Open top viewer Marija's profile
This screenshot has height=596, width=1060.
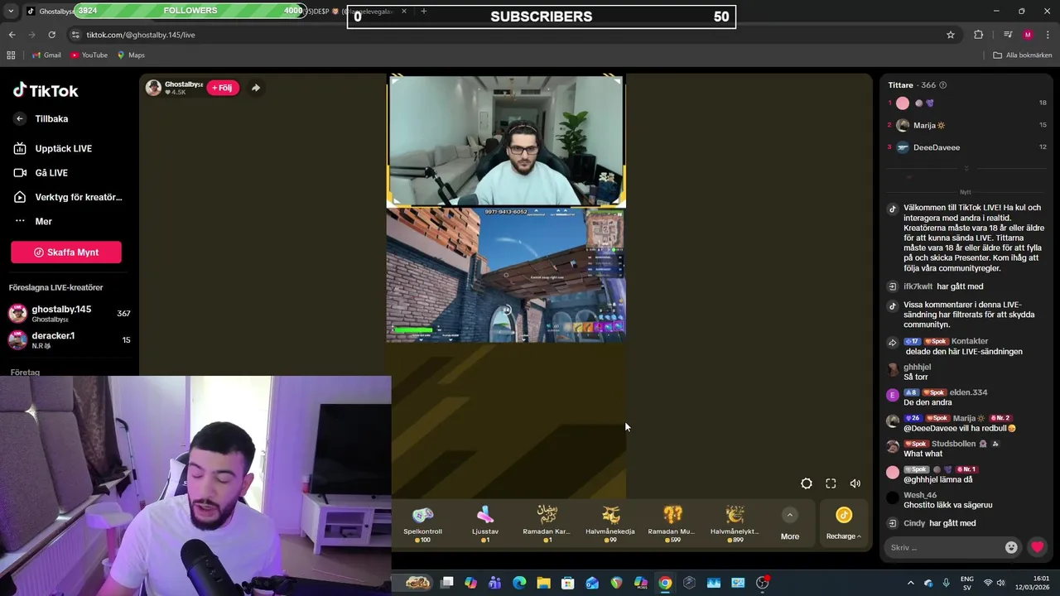[x=928, y=125]
